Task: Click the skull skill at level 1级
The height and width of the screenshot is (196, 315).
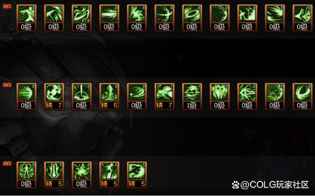Action: [x=192, y=97]
